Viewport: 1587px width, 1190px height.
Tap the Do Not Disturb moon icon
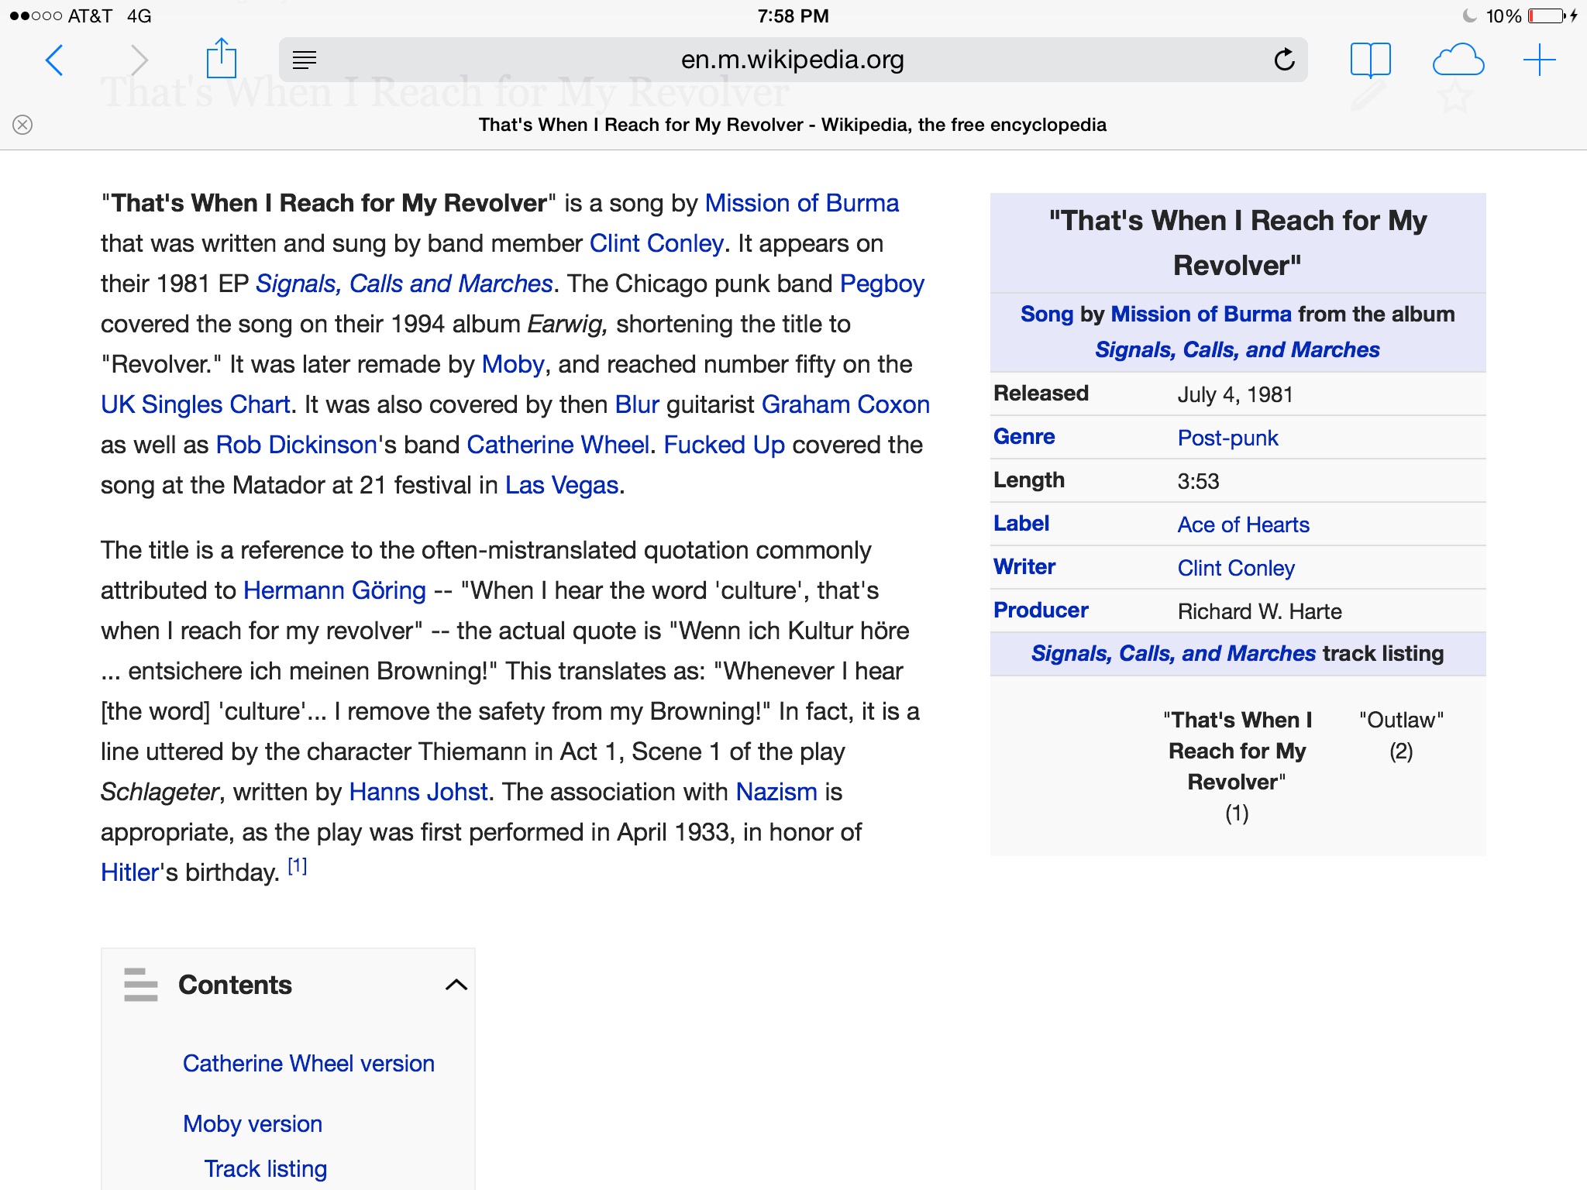1468,15
